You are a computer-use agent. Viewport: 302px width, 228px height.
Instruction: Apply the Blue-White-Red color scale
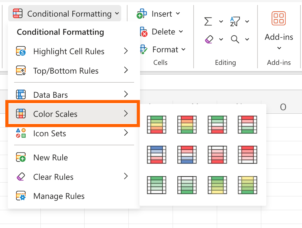(156, 155)
